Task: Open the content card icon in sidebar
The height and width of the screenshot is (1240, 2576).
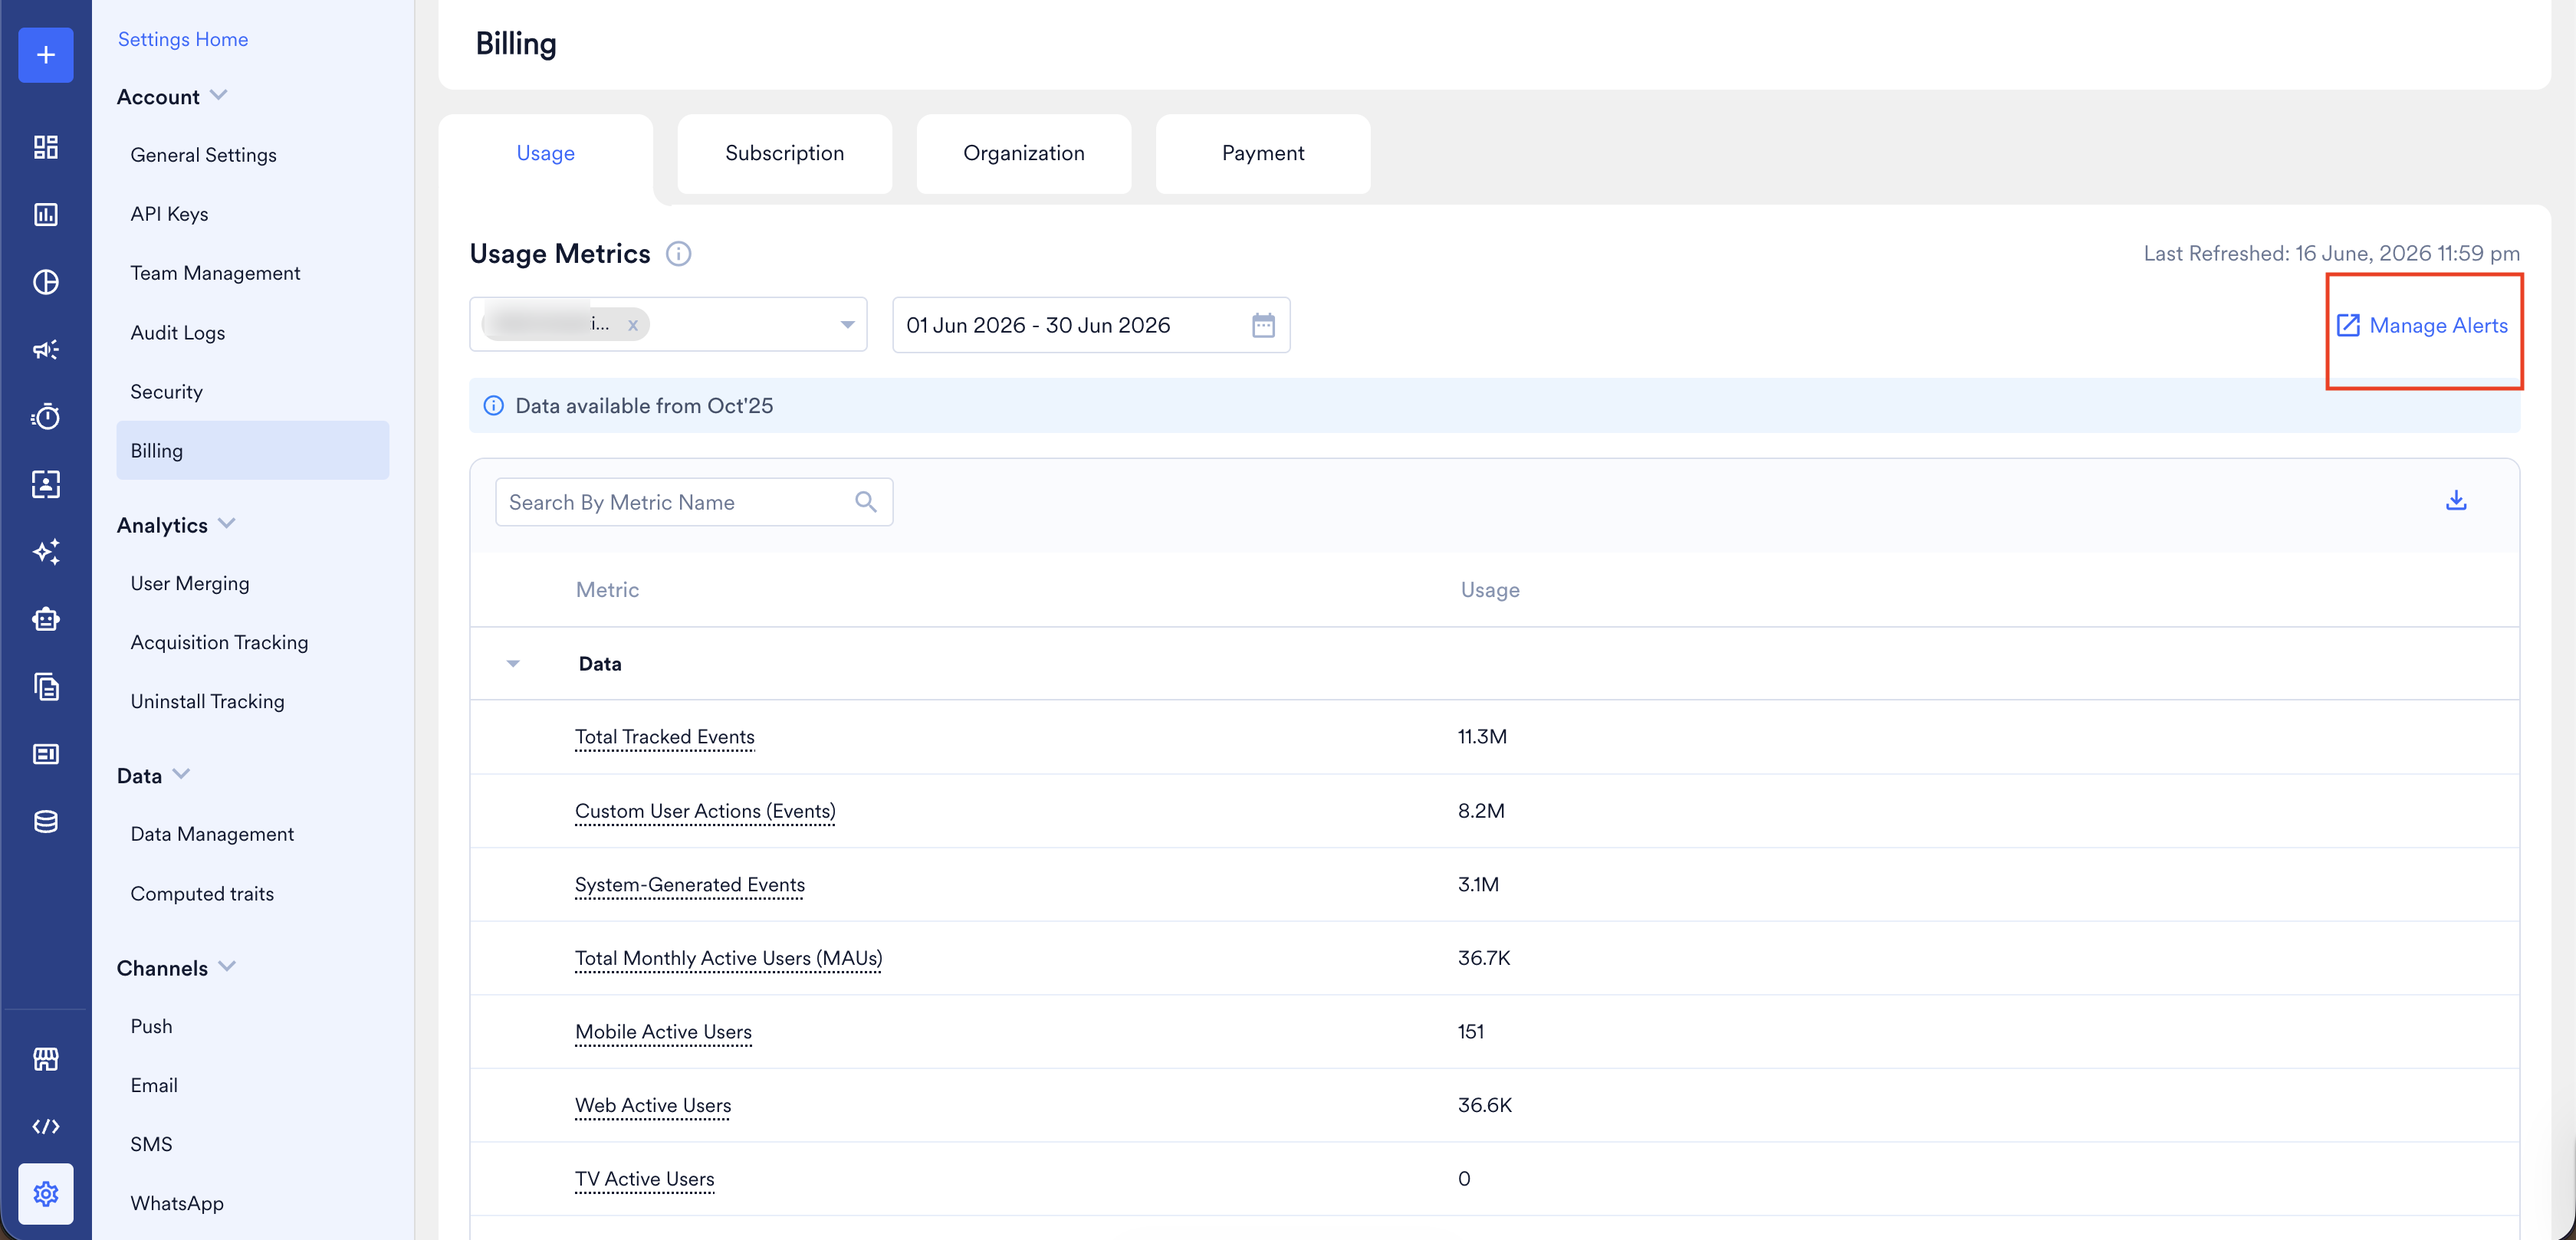Action: [46, 754]
